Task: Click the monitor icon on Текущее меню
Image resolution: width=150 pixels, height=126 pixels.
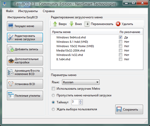Action: tap(11, 26)
